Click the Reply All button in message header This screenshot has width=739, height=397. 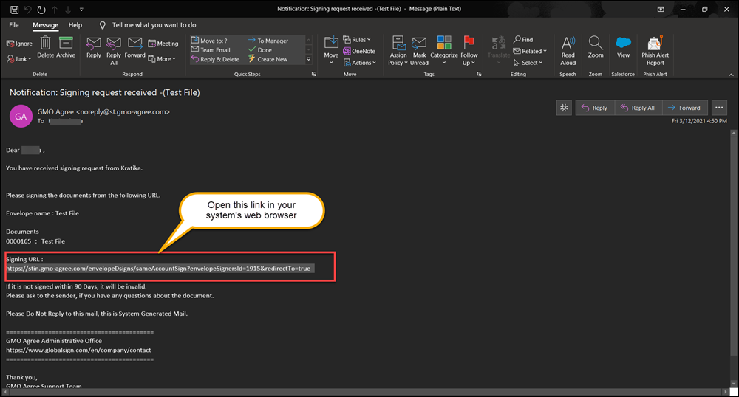pos(638,108)
